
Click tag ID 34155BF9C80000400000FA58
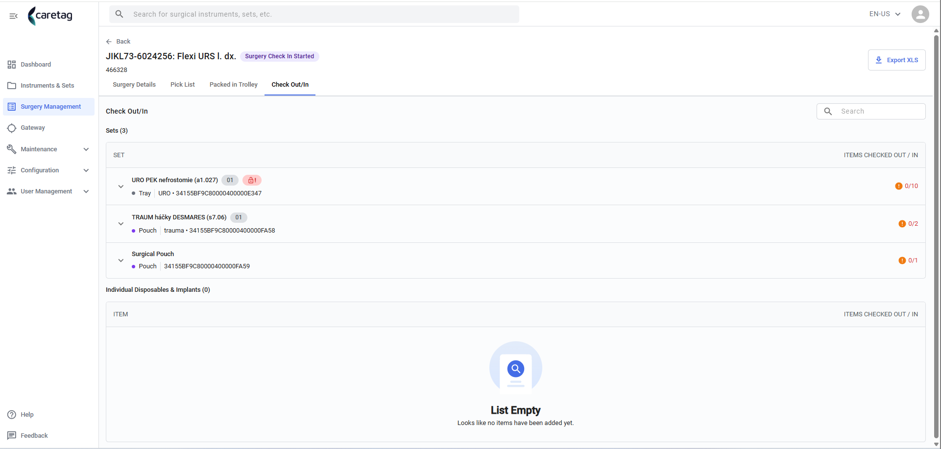point(232,231)
